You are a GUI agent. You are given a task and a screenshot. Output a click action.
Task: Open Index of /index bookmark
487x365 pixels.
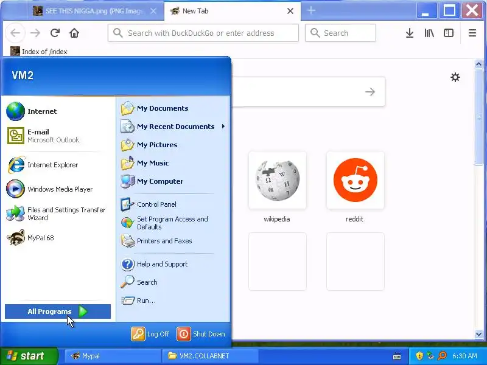click(x=39, y=52)
